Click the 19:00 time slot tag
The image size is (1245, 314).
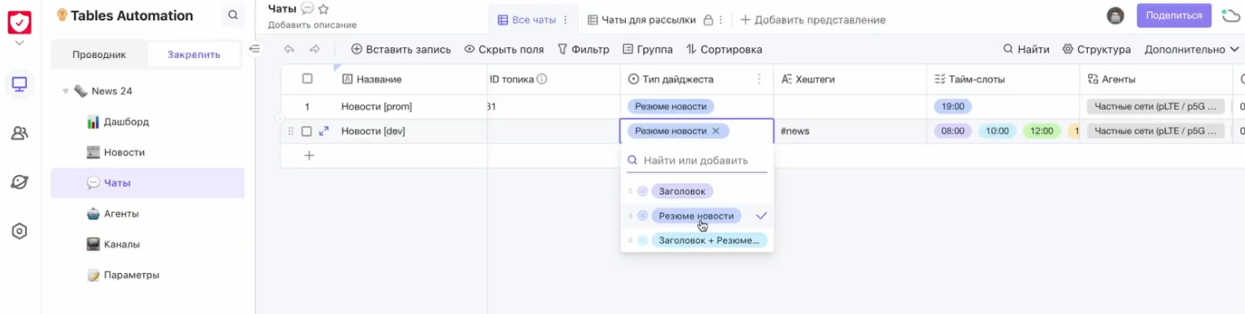click(x=953, y=106)
